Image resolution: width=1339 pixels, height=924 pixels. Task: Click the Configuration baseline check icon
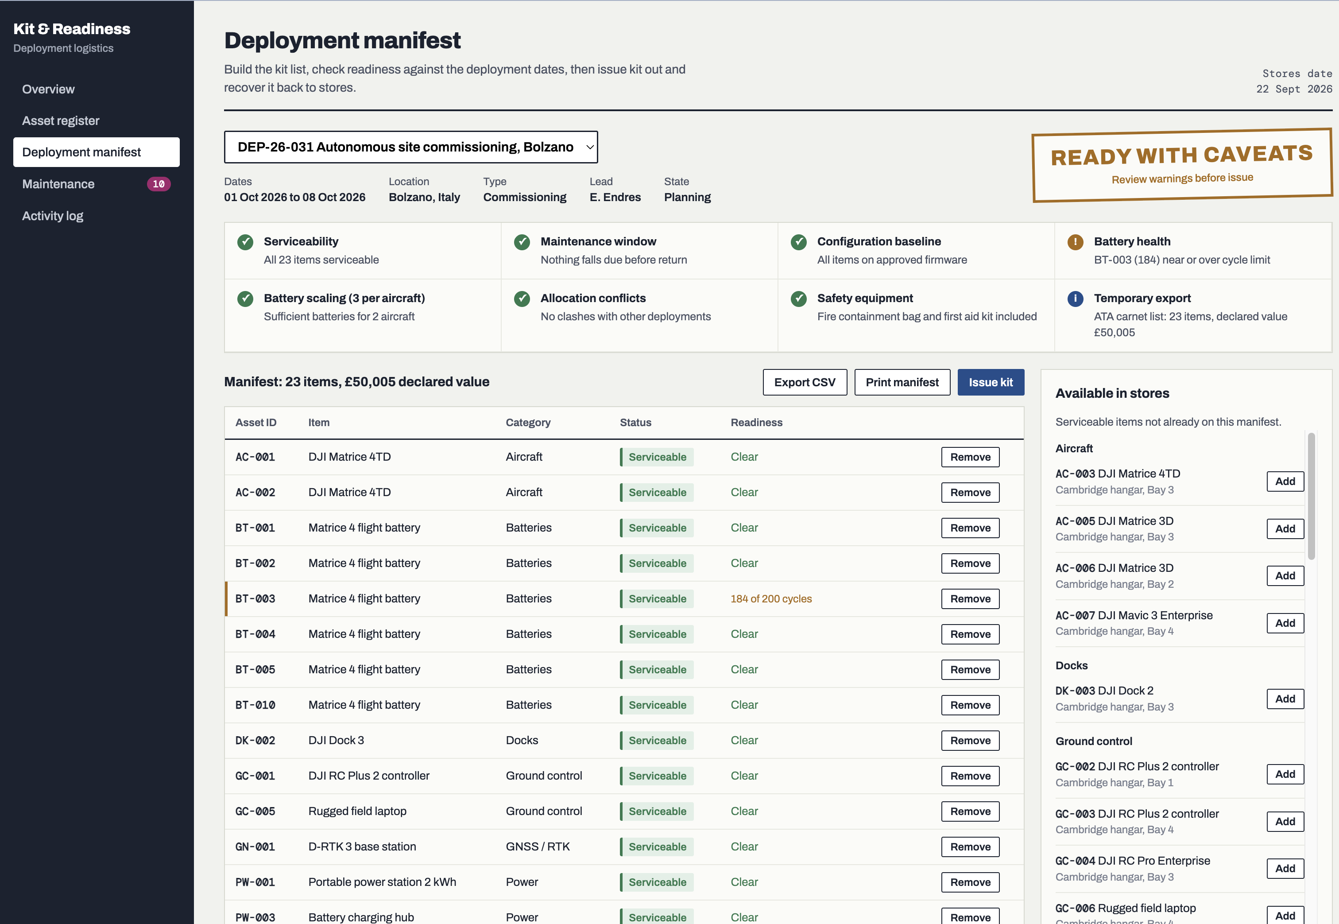pos(798,242)
